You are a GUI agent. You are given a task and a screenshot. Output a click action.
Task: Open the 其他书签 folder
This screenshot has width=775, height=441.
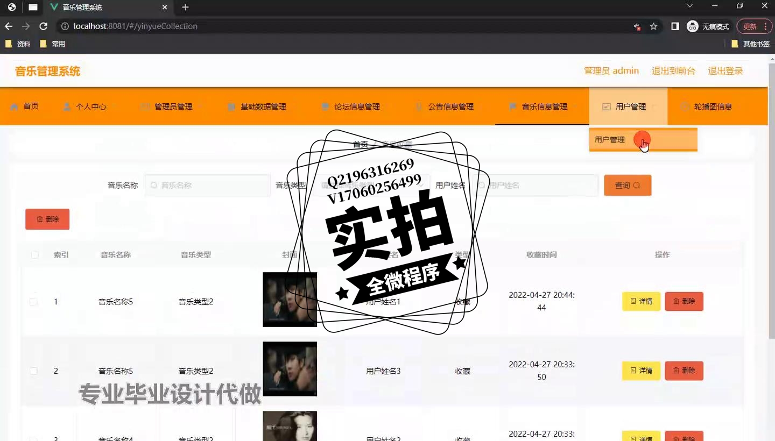tap(751, 44)
